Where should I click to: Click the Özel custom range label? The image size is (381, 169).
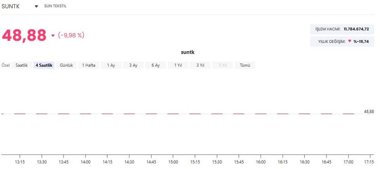[x=5, y=65]
